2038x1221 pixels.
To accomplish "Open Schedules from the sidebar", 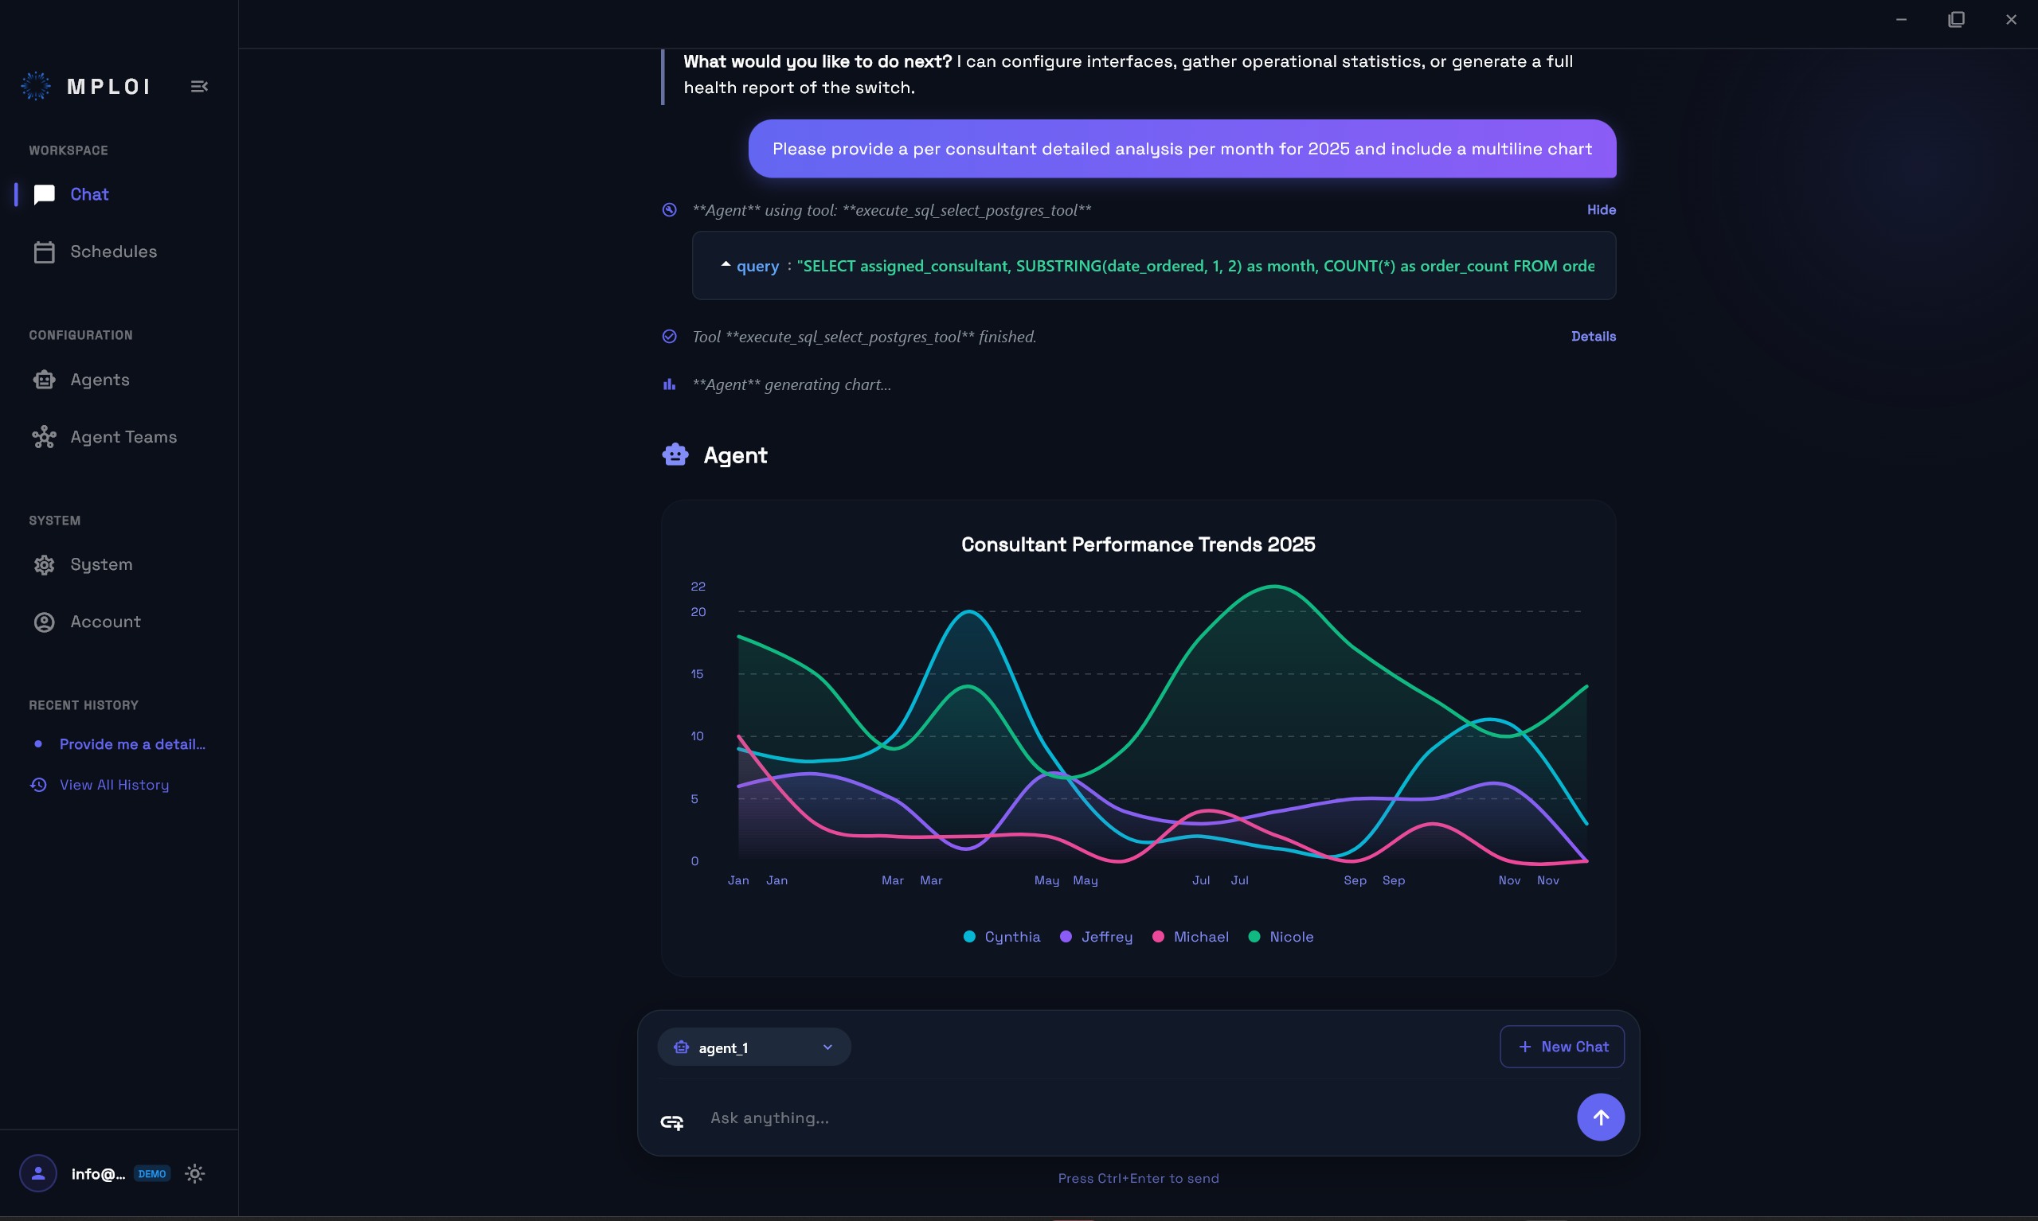I will click(x=113, y=252).
